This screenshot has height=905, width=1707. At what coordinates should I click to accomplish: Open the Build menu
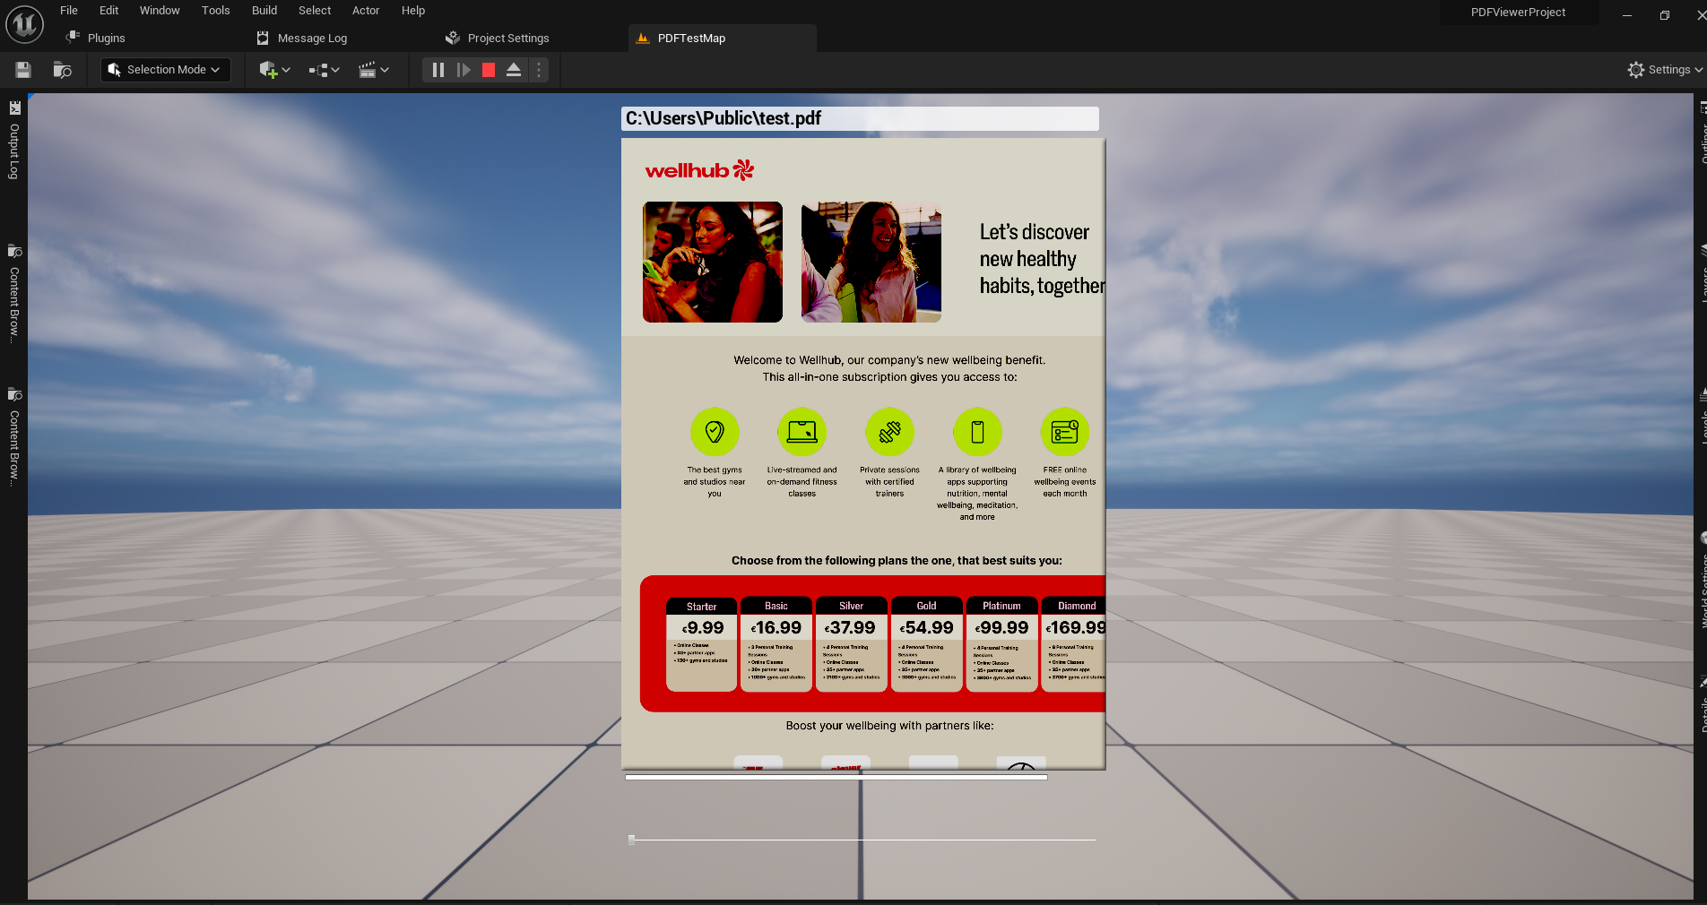coord(264,11)
